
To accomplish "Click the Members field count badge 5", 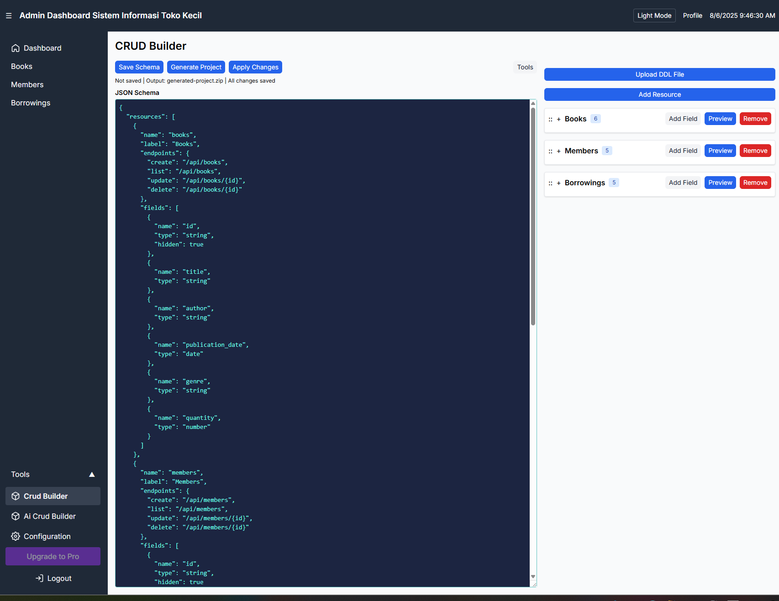I will (x=607, y=151).
